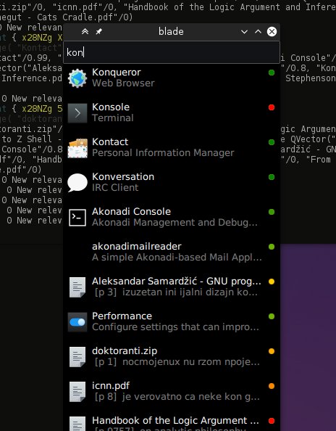This screenshot has width=336, height=431.
Task: Click the Akonadi Console prompt icon
Action: point(77,218)
